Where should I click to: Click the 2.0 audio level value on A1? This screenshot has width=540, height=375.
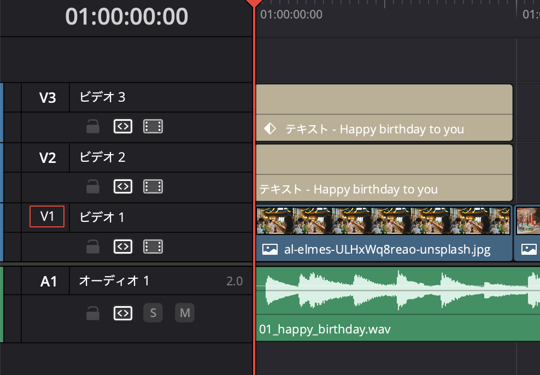click(x=235, y=281)
